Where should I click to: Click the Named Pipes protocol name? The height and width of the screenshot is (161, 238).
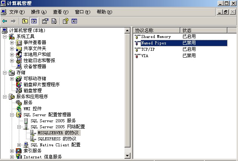click(x=154, y=43)
